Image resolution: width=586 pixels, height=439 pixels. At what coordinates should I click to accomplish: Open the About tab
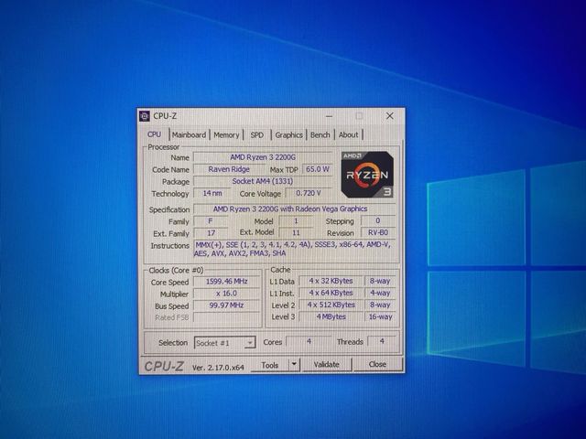348,134
